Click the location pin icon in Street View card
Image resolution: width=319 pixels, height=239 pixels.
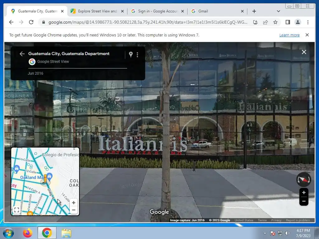point(131,54)
